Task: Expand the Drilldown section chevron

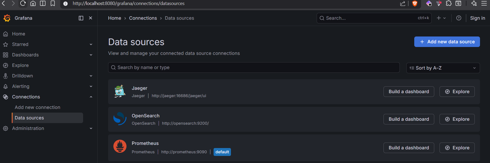Action: coord(91,76)
